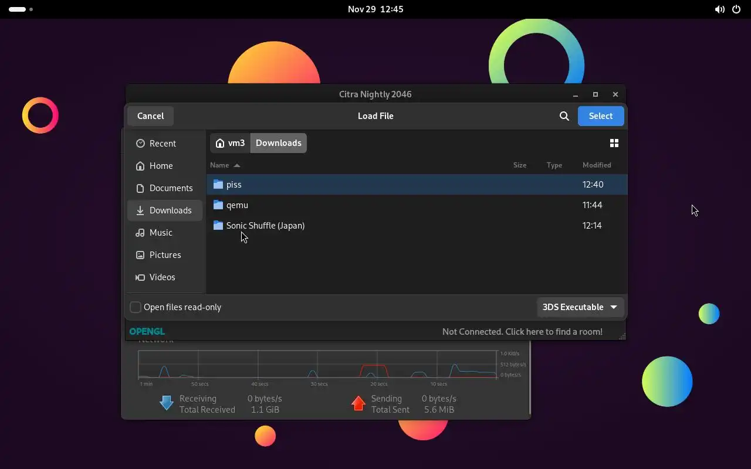Click the Sending arrow icon in network monitor

[x=358, y=403]
